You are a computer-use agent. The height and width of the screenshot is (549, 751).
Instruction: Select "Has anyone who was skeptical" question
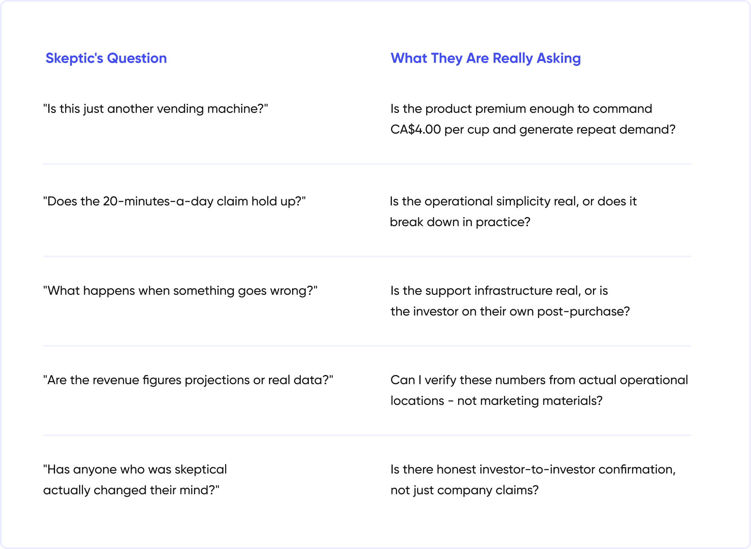[135, 480]
